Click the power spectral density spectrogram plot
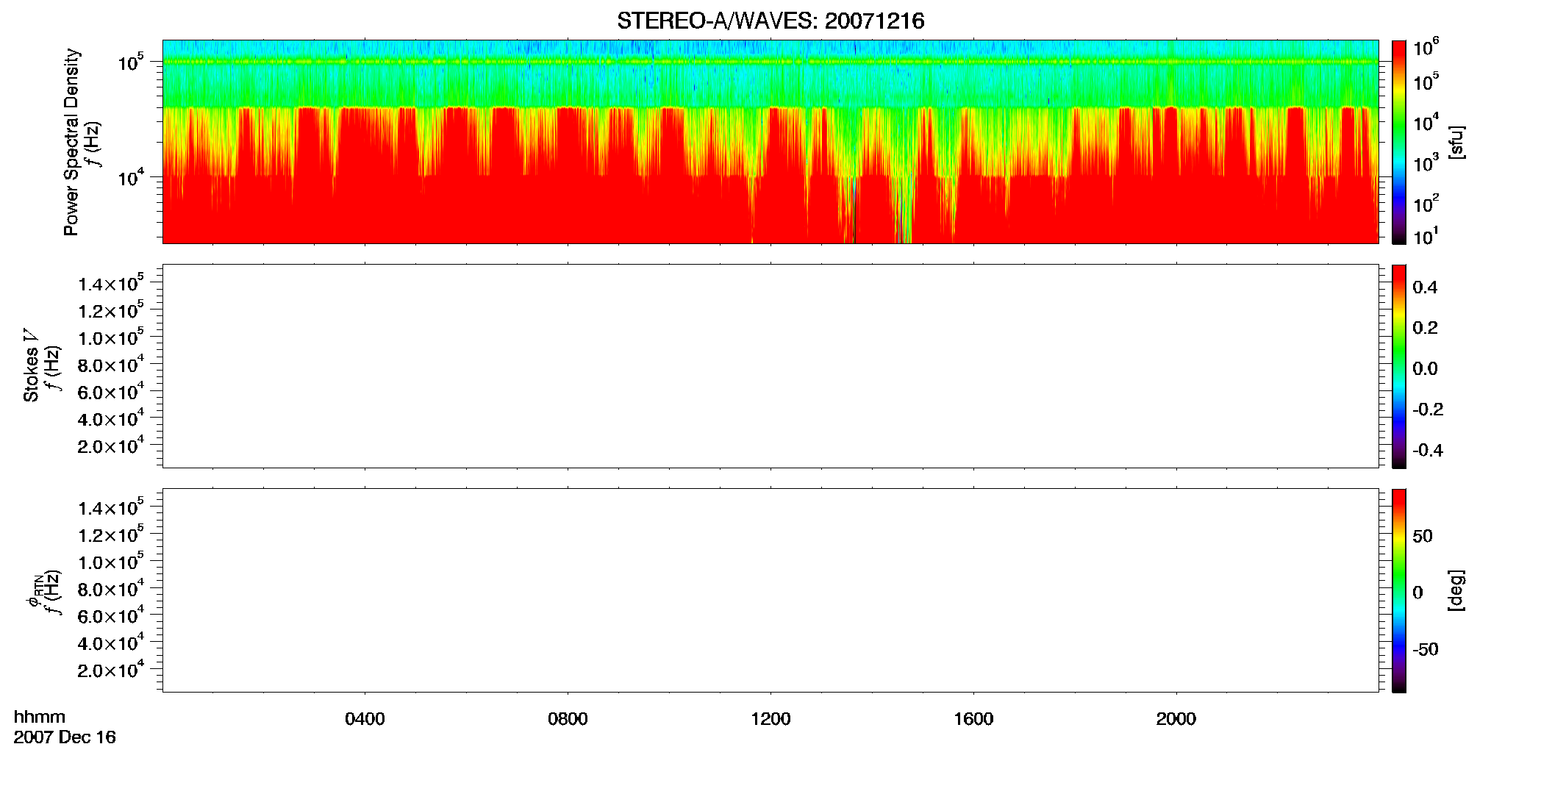The height and width of the screenshot is (794, 1541). 770,141
